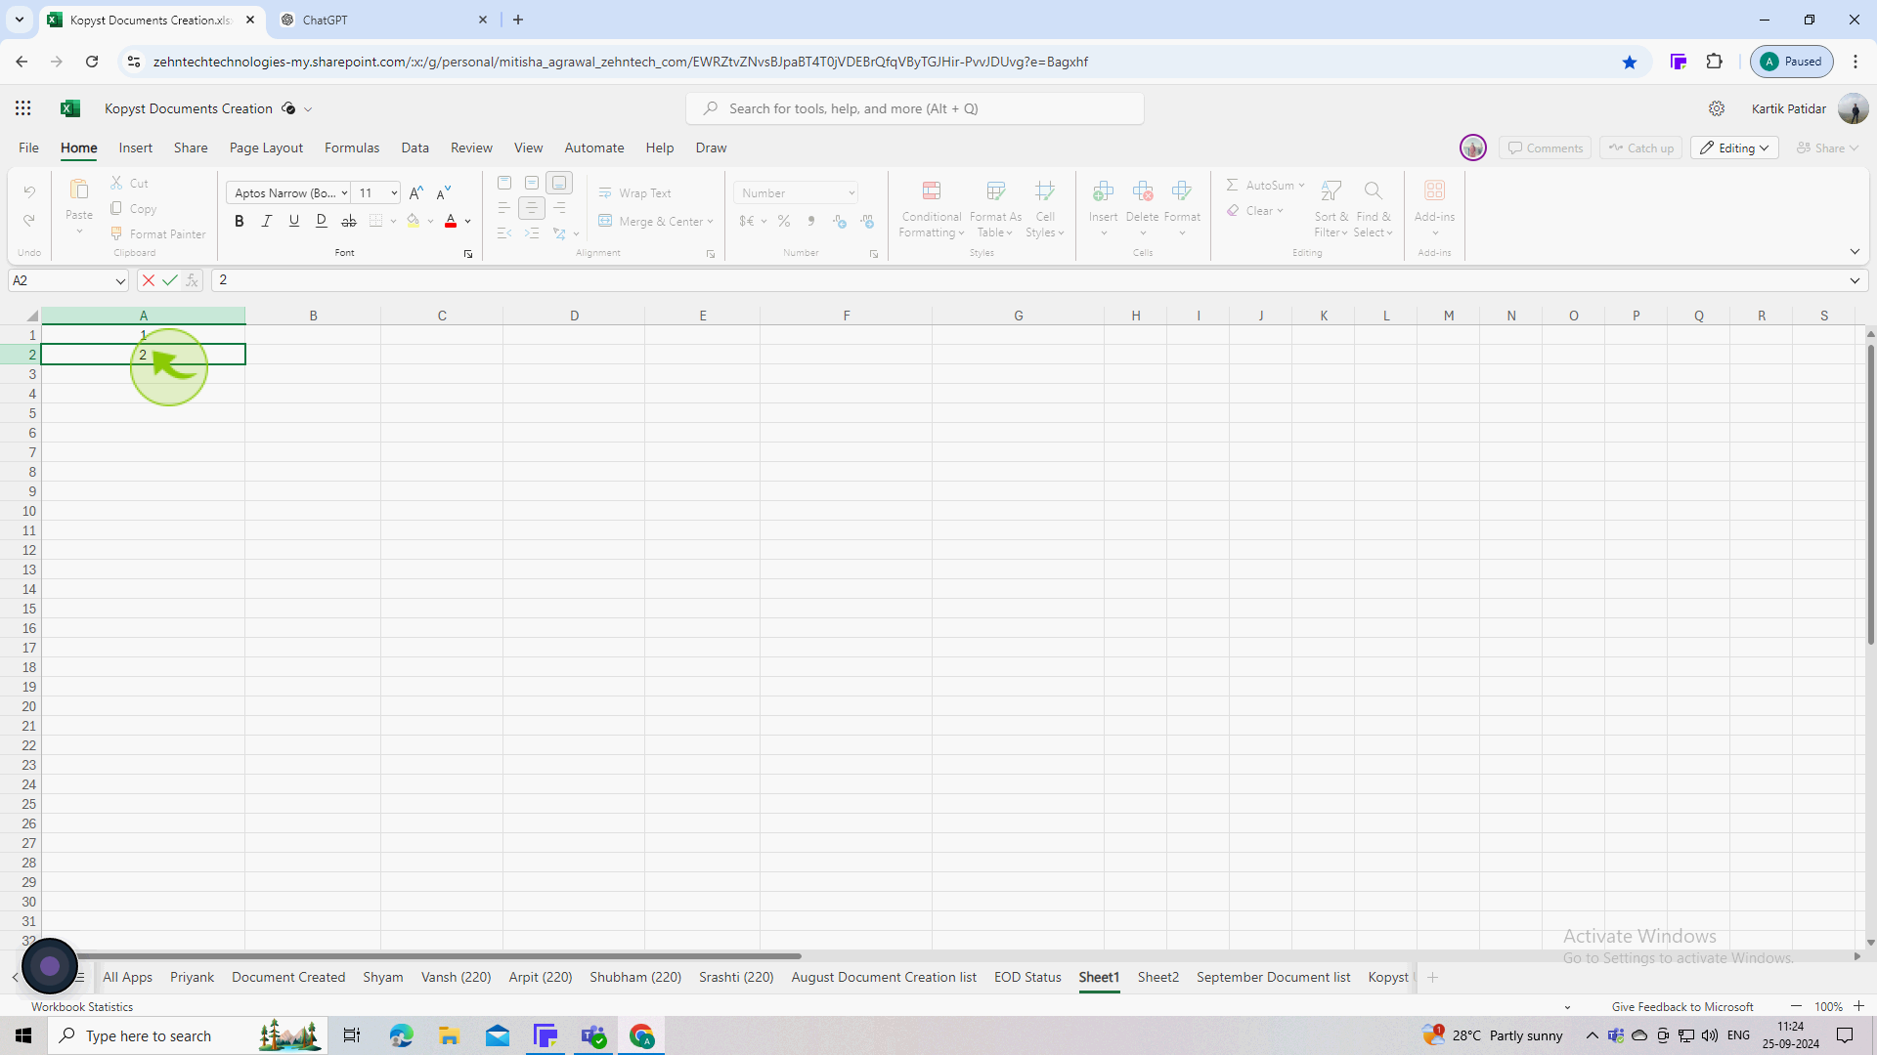Viewport: 1877px width, 1055px height.
Task: Open the EOD Status sheet tab
Action: pos(1027,977)
